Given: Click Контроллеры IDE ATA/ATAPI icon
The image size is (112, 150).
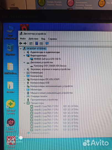Looking at the screenshot, I should click(x=28, y=79).
